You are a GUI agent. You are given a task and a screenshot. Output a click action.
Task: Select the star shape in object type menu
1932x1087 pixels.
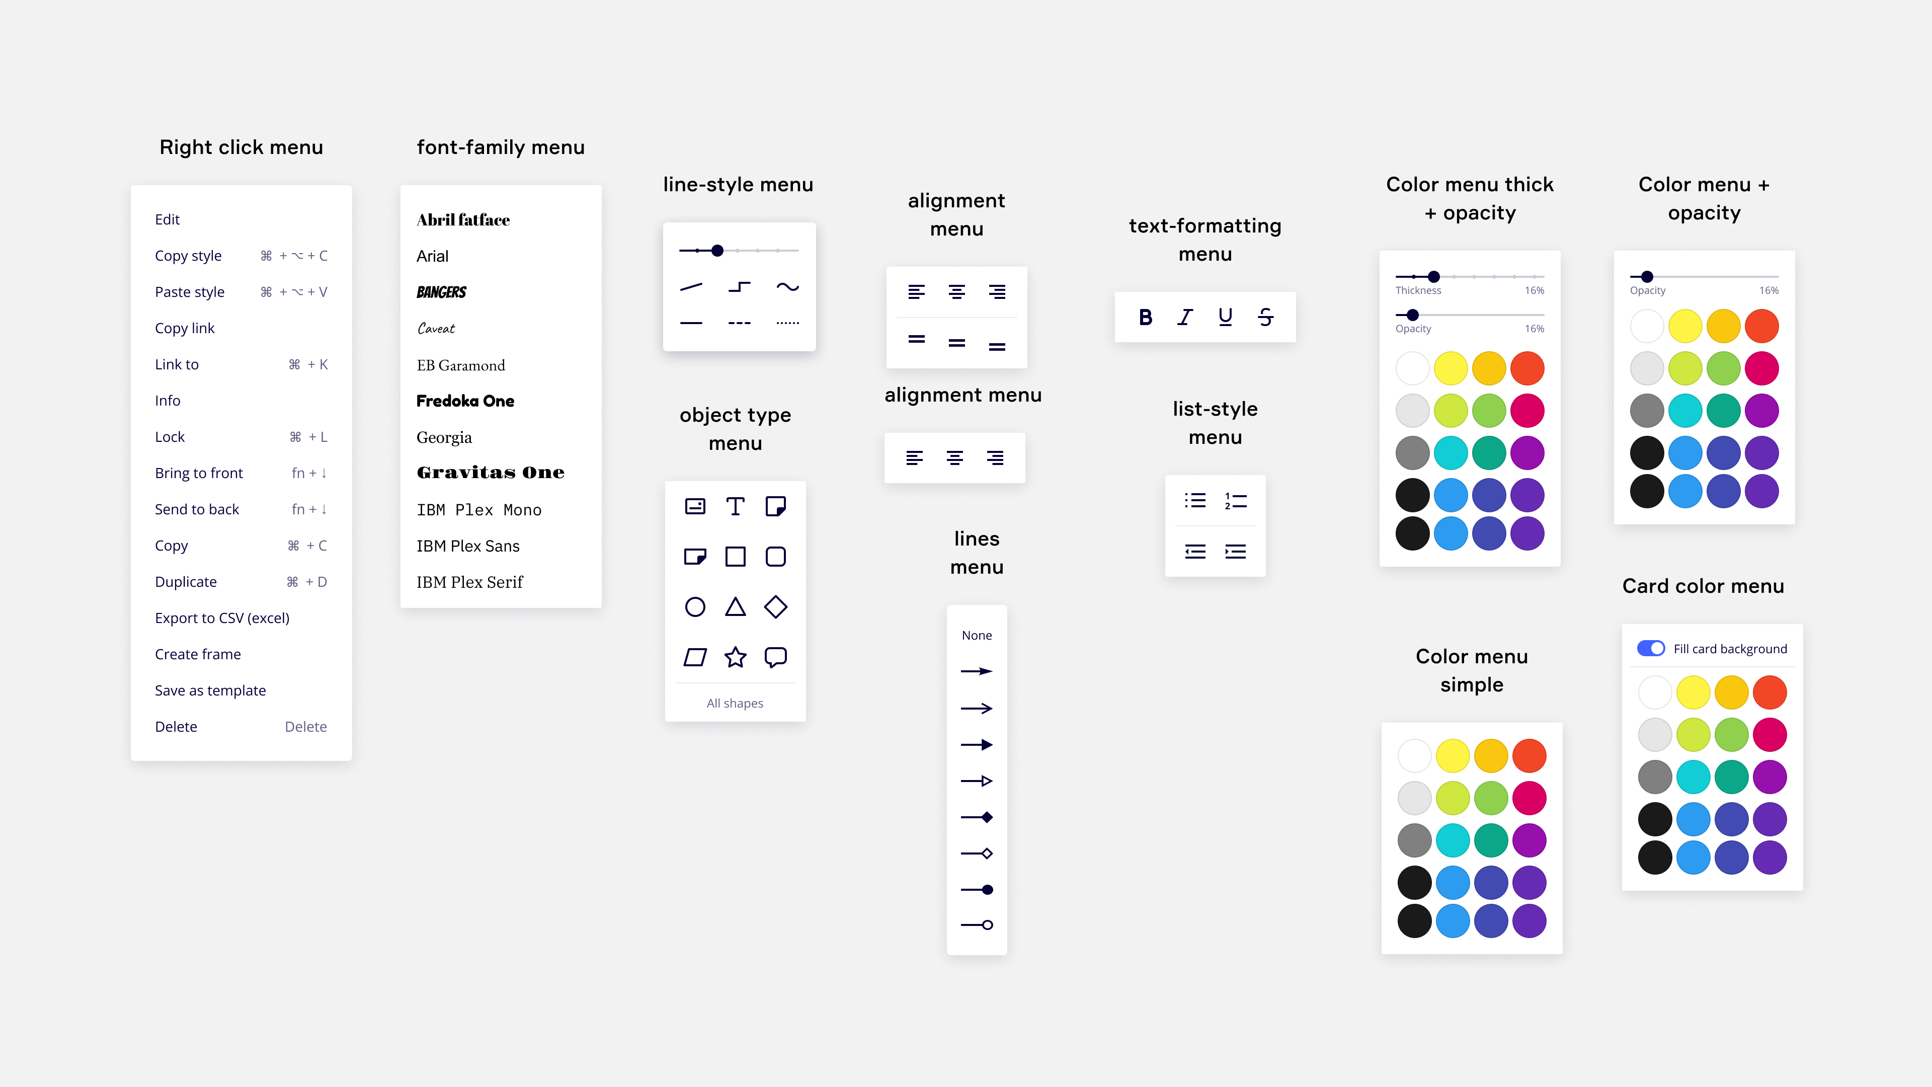point(735,657)
